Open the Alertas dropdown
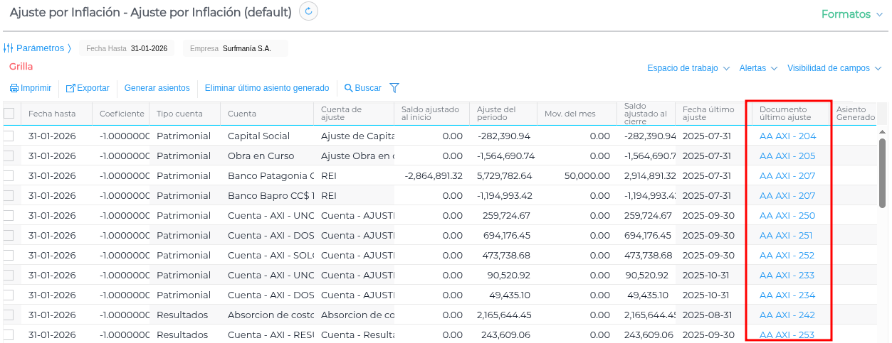892x343 pixels. pos(757,68)
